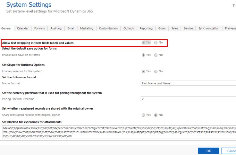The height and width of the screenshot is (155, 236).
Task: Open the Formats tab
Action: [40, 28]
